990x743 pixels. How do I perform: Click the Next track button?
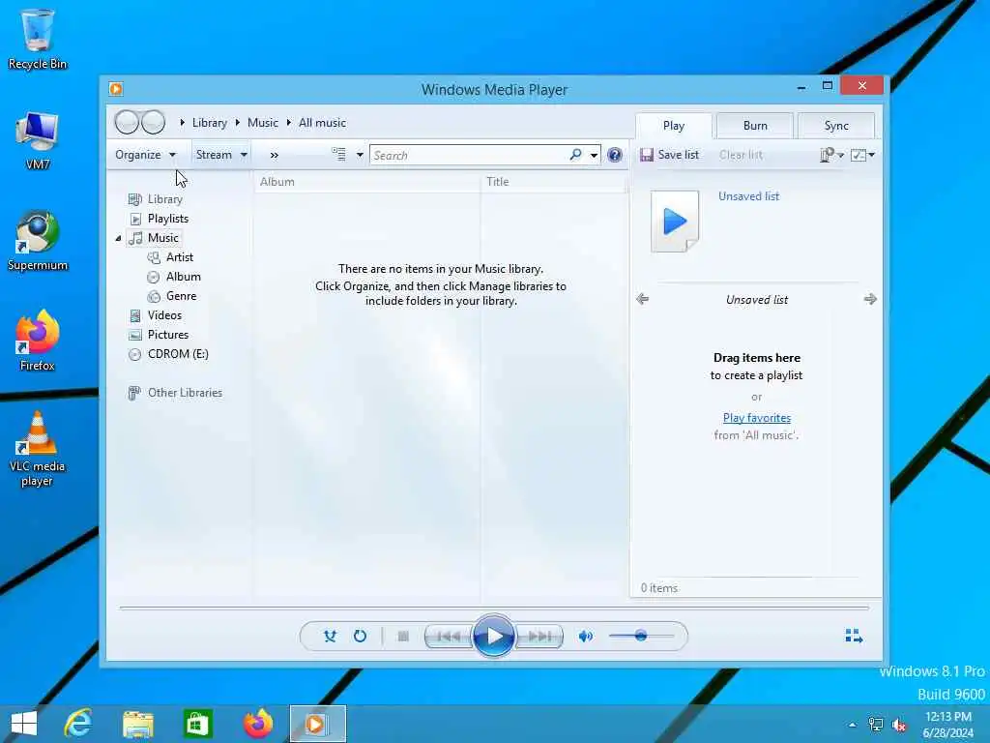[539, 637]
